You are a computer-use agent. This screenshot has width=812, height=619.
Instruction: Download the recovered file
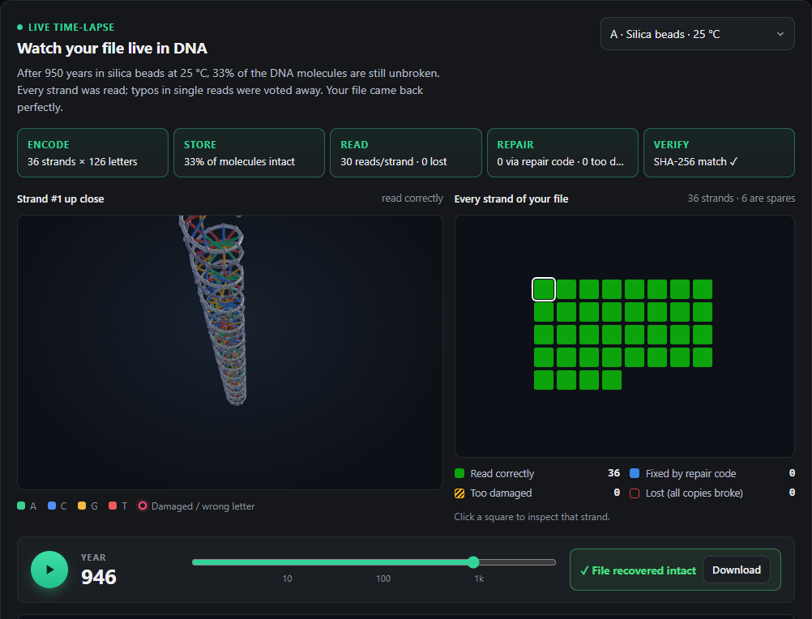736,570
